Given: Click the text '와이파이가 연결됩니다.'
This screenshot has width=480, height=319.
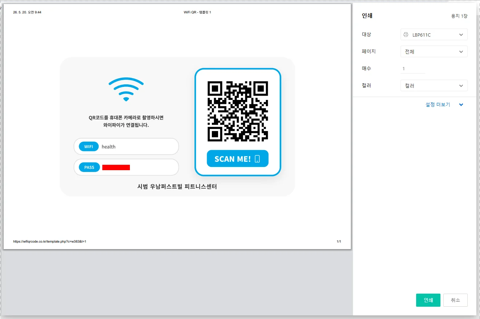Looking at the screenshot, I should tap(126, 125).
